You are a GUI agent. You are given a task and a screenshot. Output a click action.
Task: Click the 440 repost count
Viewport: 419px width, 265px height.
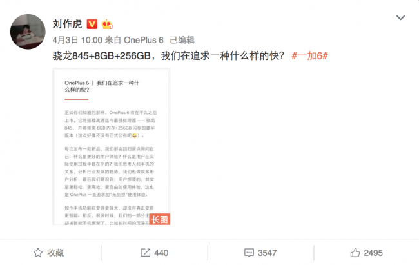[161, 253]
